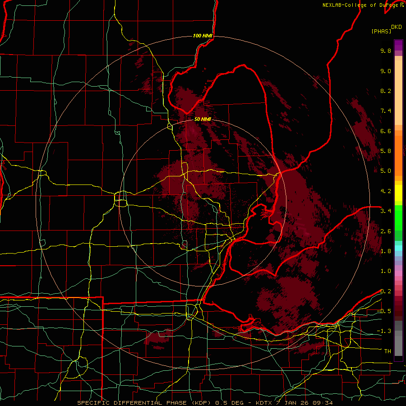406x406 pixels.
Task: Click the 5.0 value on color scale
Action: 386,171
